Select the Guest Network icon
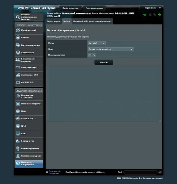The width and height of the screenshot is (177, 184). [18, 45]
